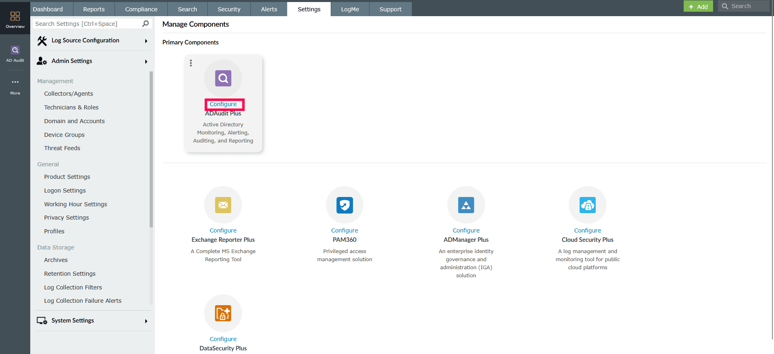Open the Search tab
774x354 pixels.
pyautogui.click(x=188, y=9)
